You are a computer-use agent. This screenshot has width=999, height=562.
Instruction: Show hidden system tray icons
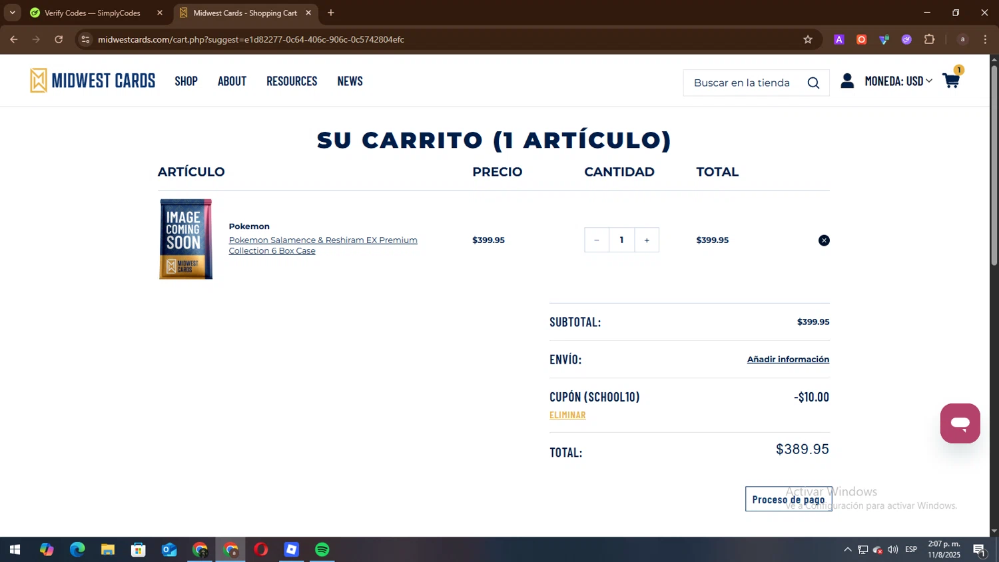click(847, 549)
